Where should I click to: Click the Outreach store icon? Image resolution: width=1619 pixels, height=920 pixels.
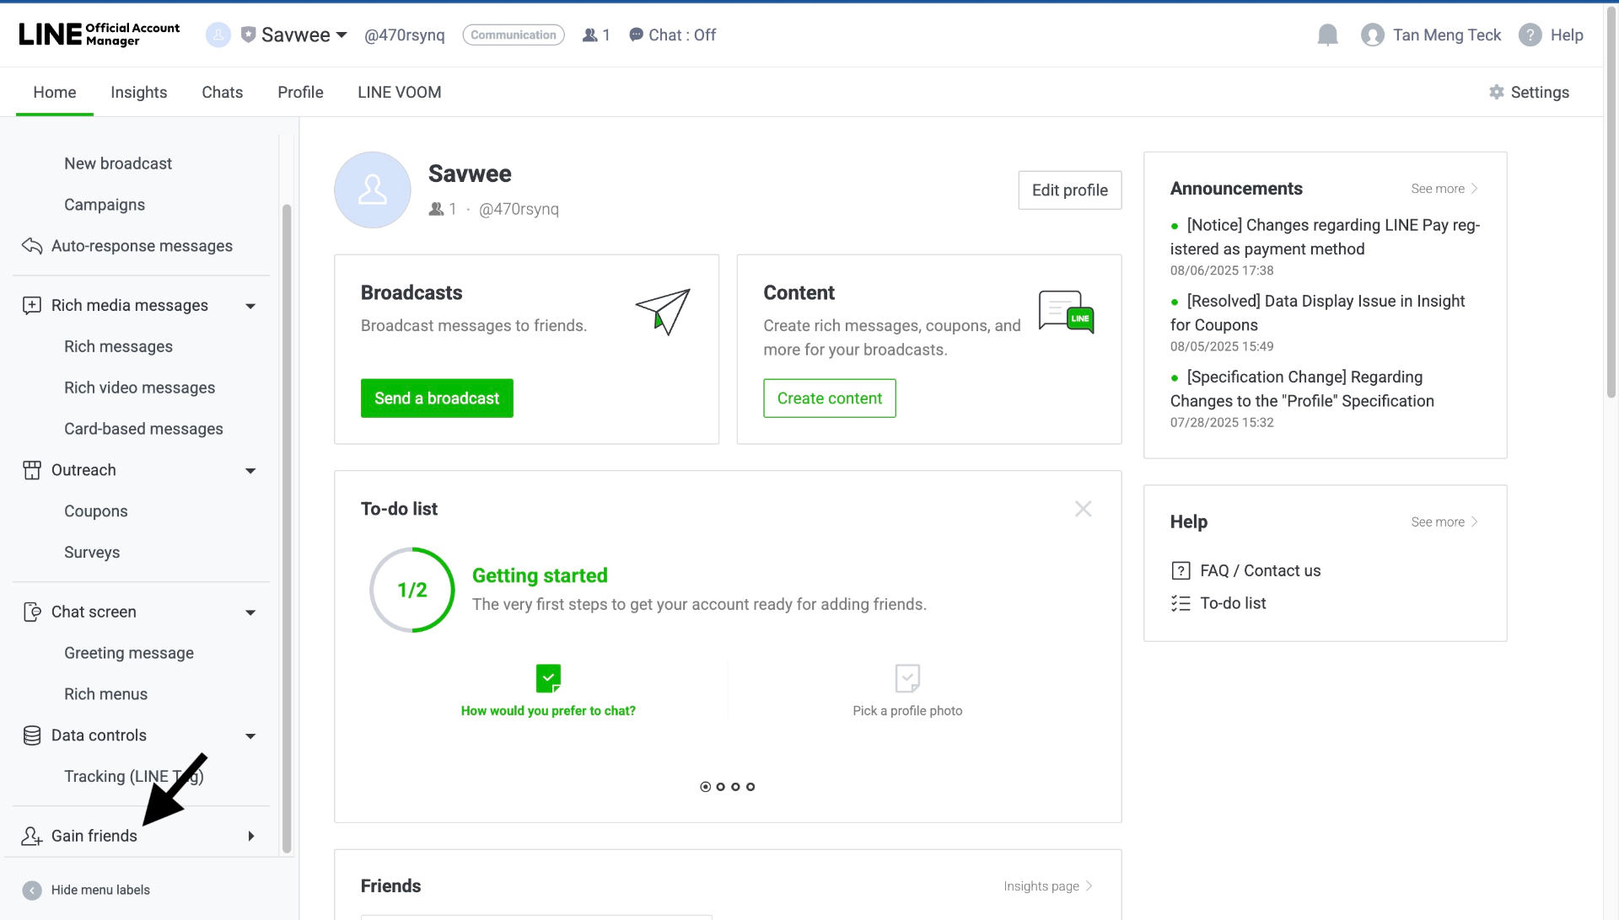(32, 470)
